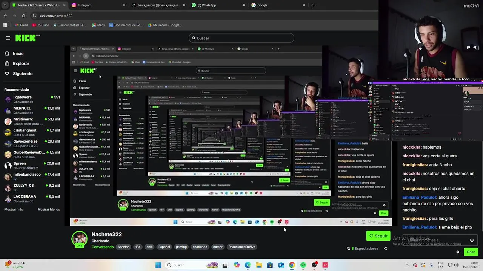This screenshot has width=483, height=271.
Task: Click the Chrome back arrow
Action: coord(5,16)
